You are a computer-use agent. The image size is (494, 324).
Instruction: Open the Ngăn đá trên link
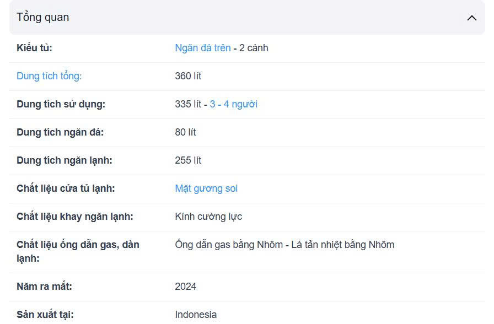tap(202, 48)
